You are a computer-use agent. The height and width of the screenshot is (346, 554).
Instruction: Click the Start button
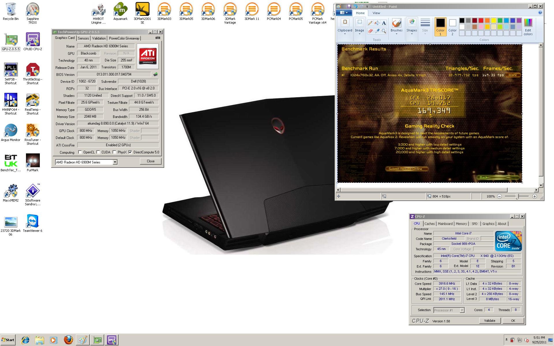tap(8, 340)
